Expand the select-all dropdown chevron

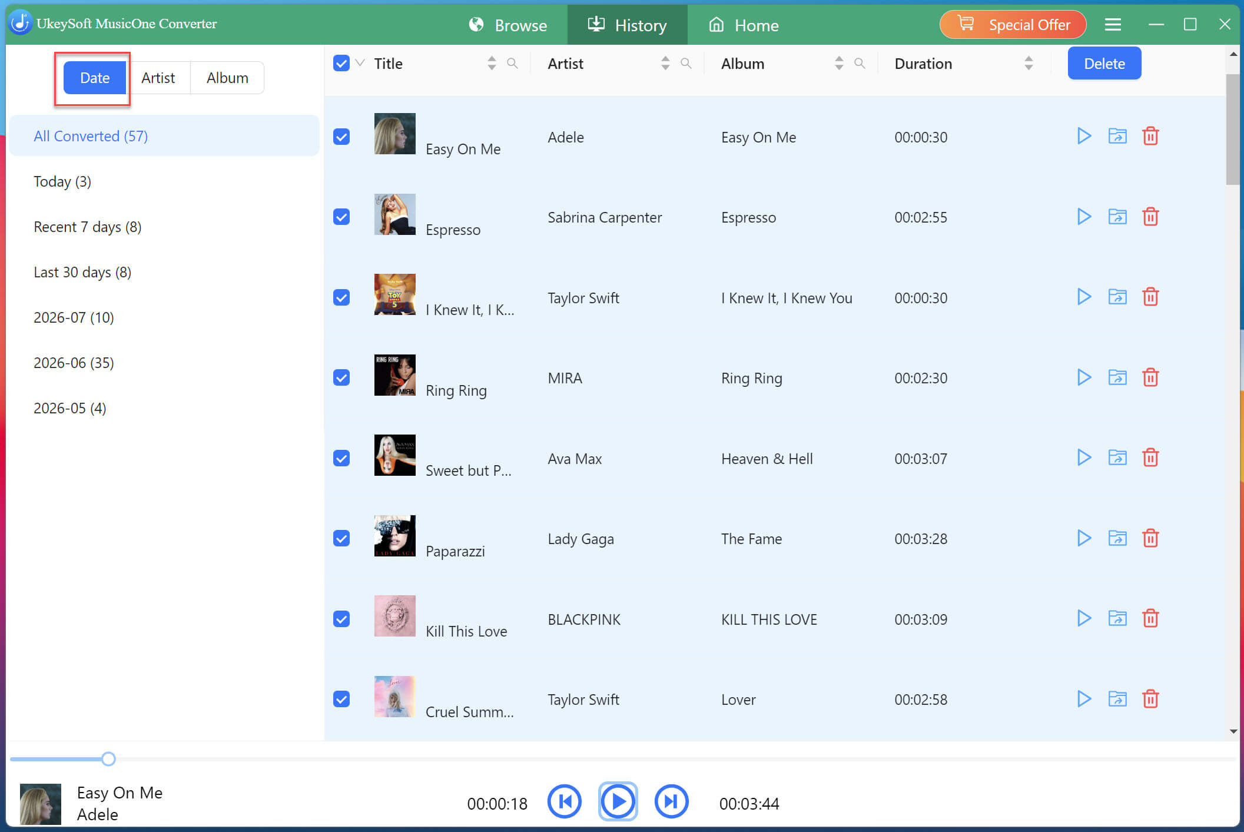[x=360, y=63]
